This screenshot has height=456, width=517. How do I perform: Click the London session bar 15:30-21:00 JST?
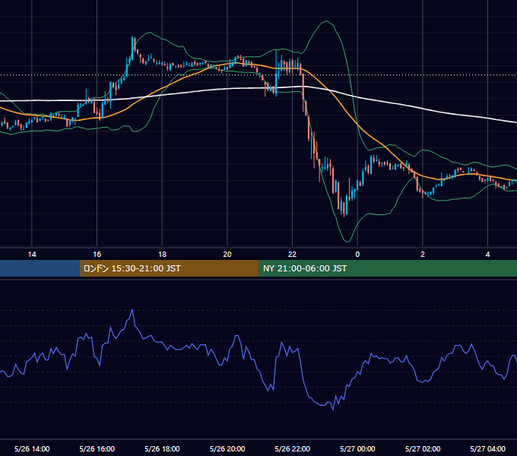[169, 268]
